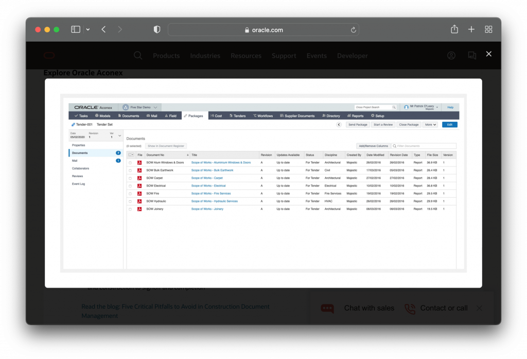The image size is (527, 359).
Task: Click the Oracle red logo
Action: click(49, 55)
